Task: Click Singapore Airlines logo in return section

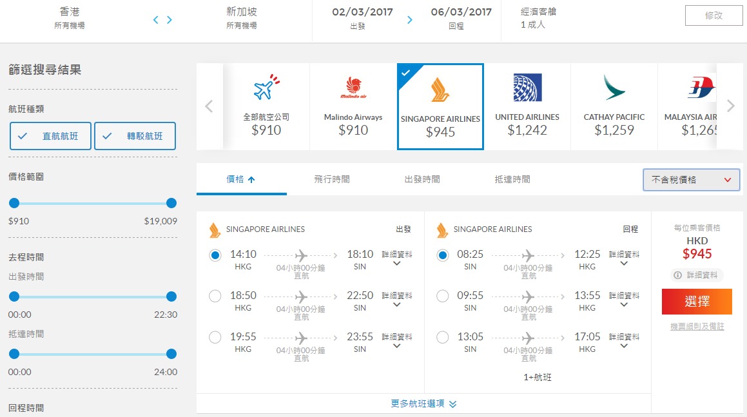Action: [442, 230]
